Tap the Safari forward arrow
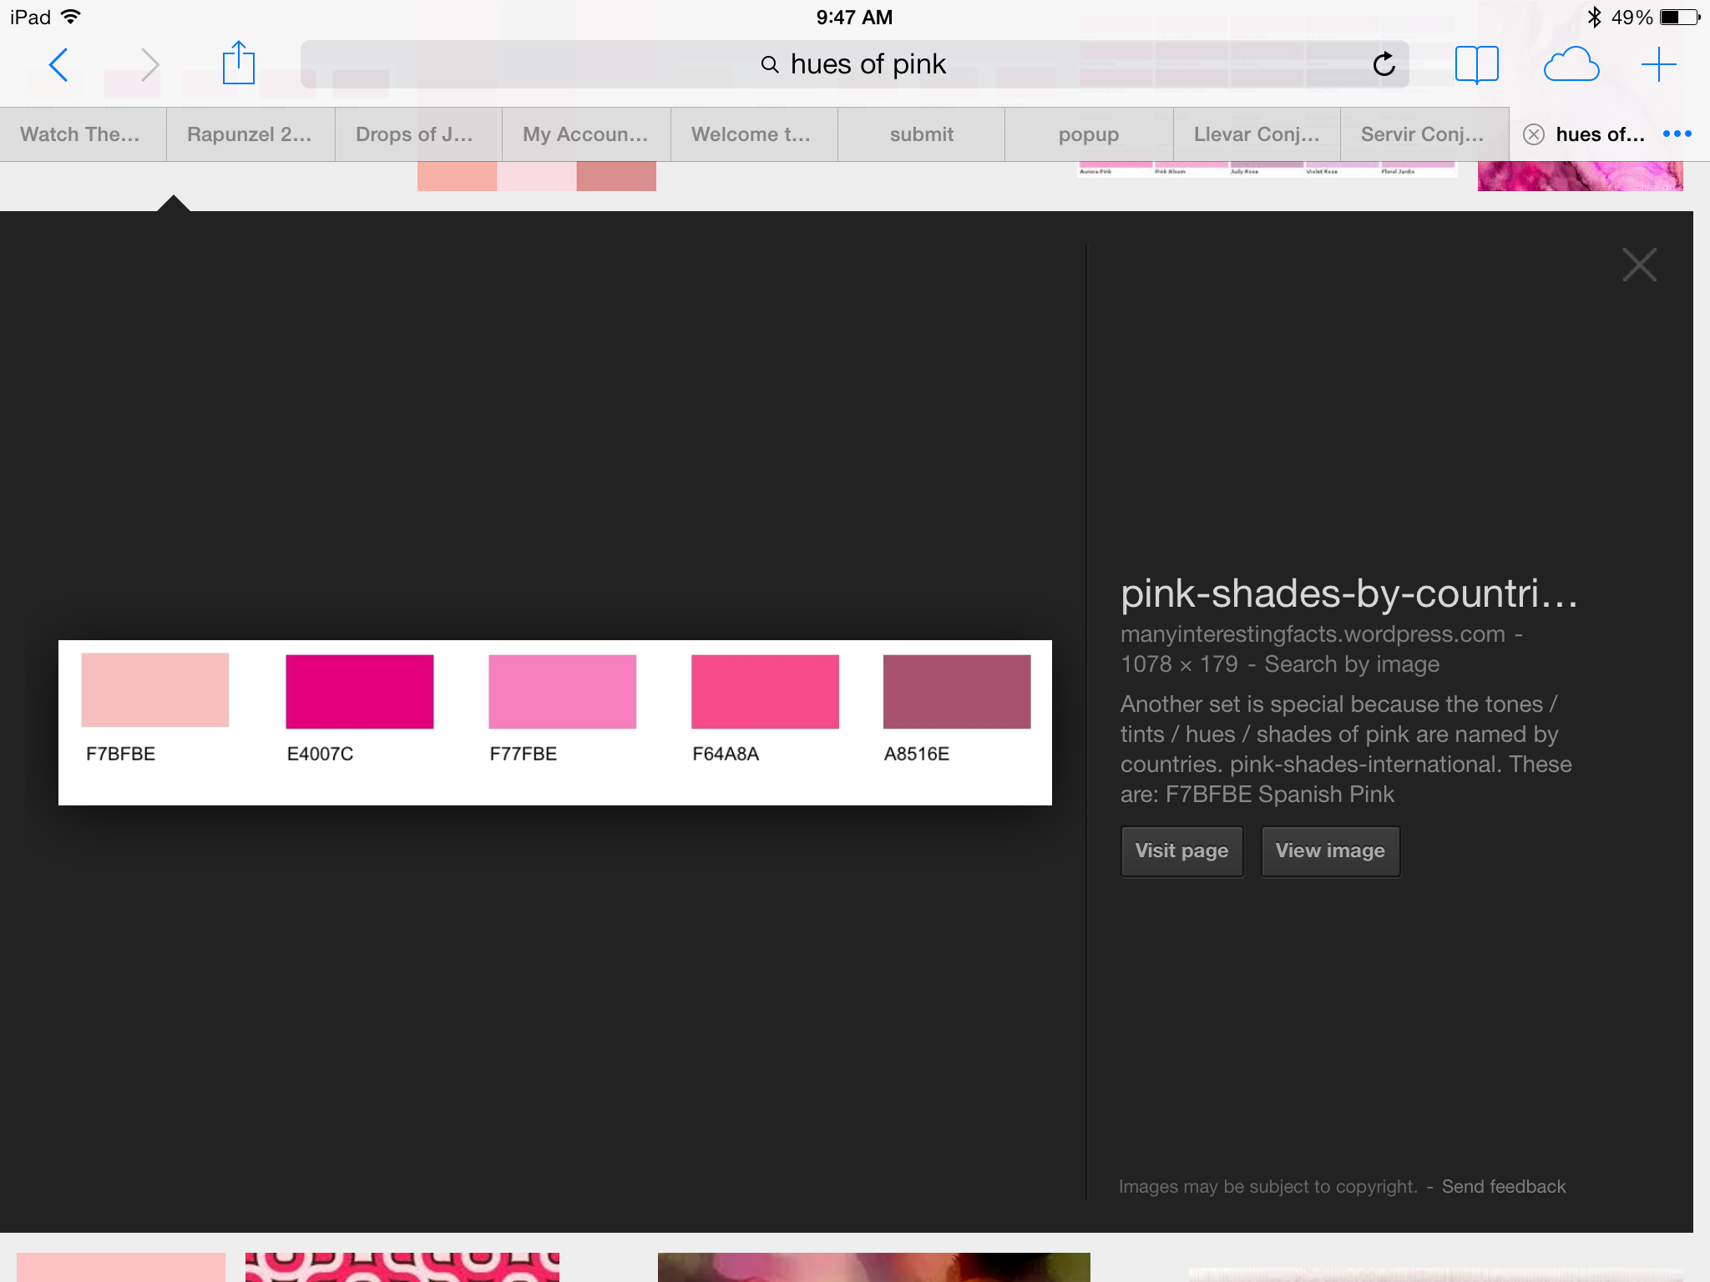The image size is (1710, 1282). [149, 64]
